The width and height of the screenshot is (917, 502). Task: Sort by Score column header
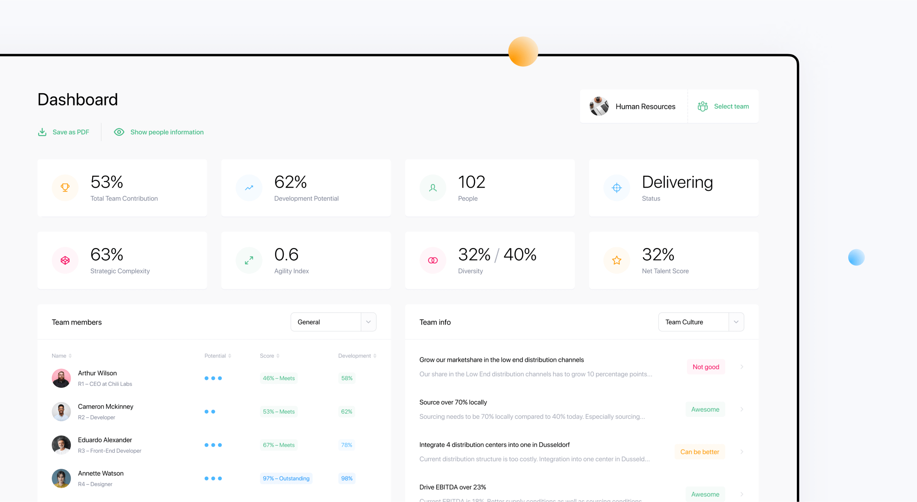[270, 356]
